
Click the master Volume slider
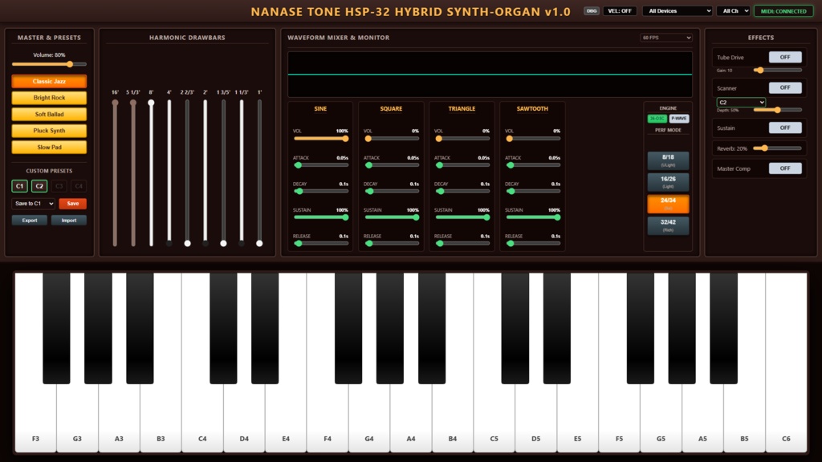click(x=49, y=64)
